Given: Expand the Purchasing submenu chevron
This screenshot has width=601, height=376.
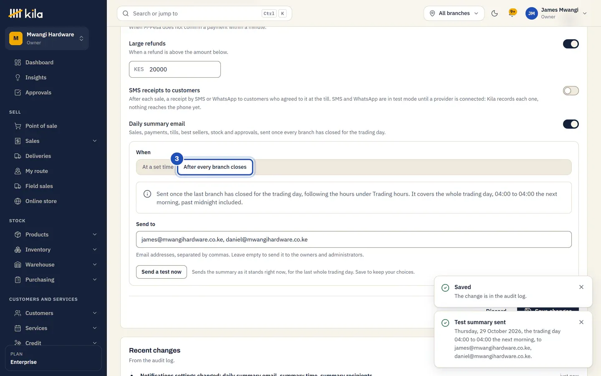Looking at the screenshot, I should coord(95,280).
